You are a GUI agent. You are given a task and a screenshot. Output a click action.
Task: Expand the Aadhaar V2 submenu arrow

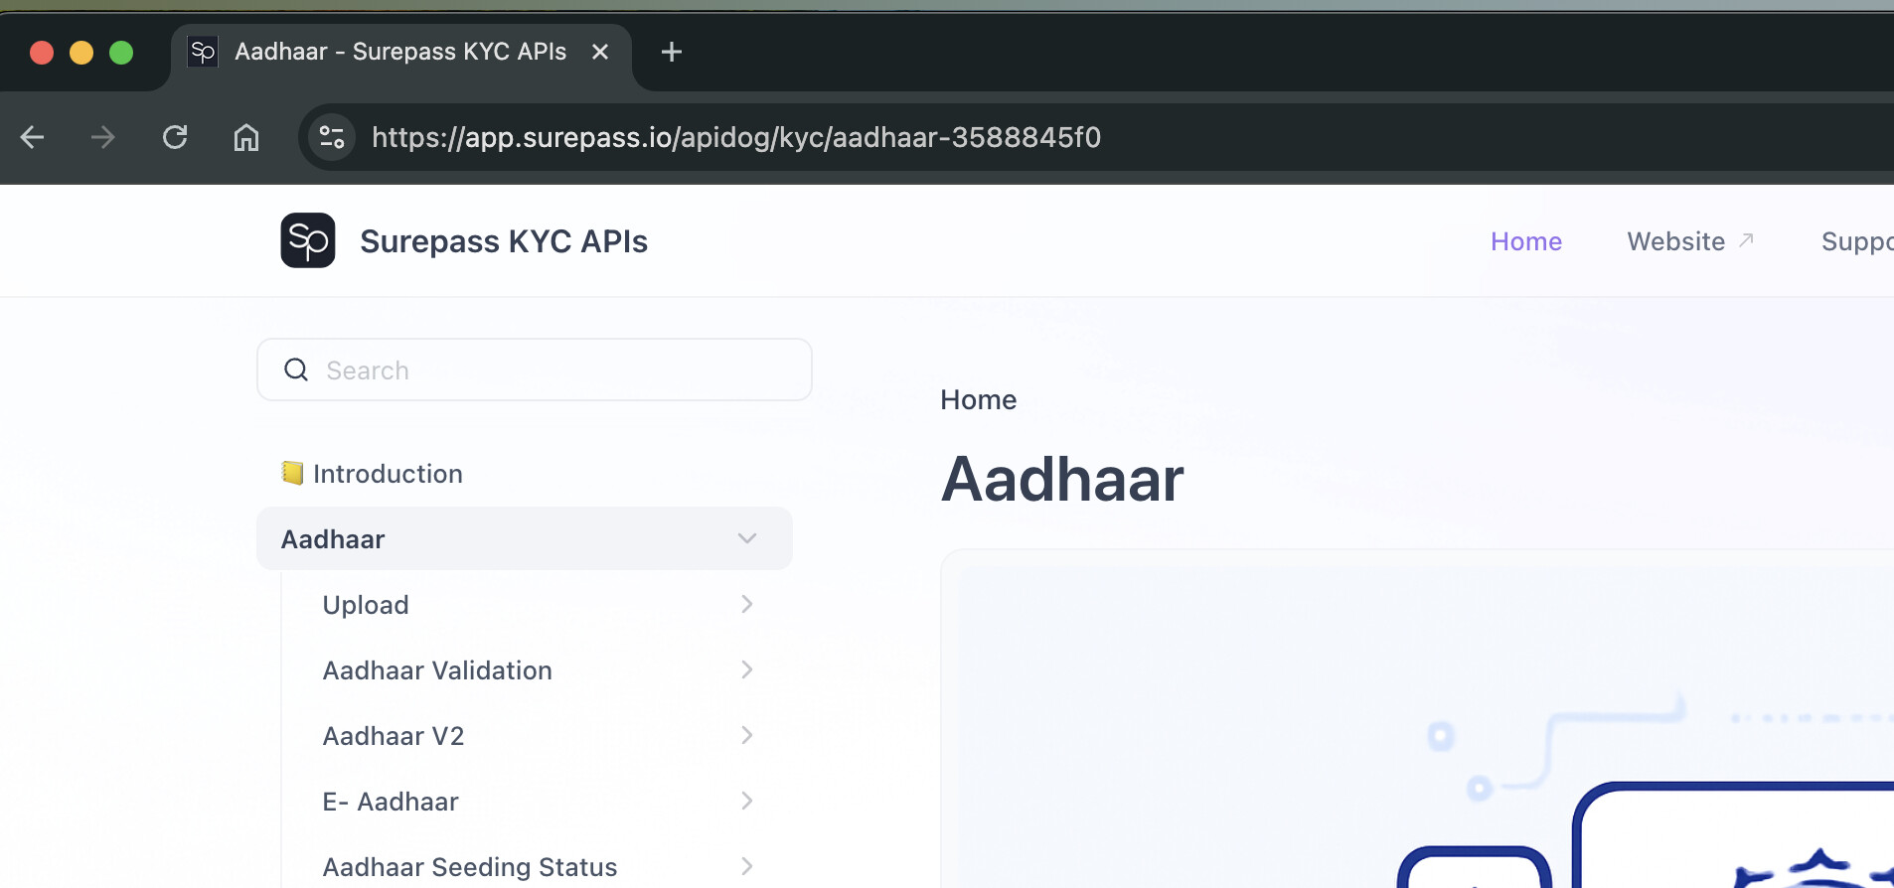pyautogui.click(x=747, y=735)
